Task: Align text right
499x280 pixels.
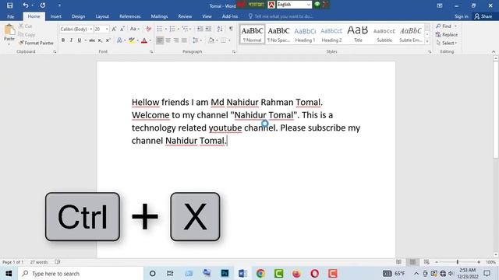Action: (x=176, y=40)
